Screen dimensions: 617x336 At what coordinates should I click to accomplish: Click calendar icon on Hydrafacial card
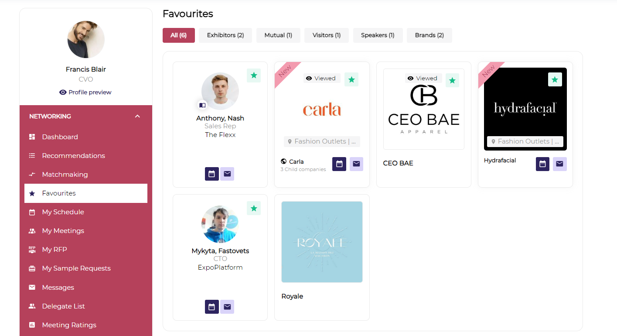point(542,164)
